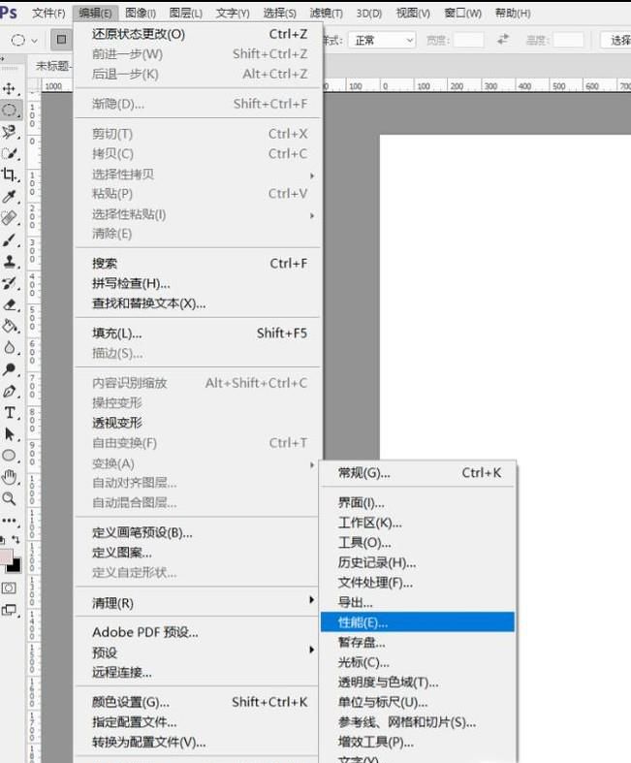Select the Clone Stamp tool
This screenshot has width=631, height=763.
pos(10,262)
